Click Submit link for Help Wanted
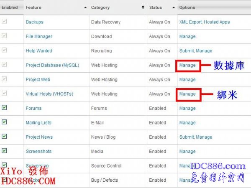This screenshot has height=188, width=251. tap(186, 51)
